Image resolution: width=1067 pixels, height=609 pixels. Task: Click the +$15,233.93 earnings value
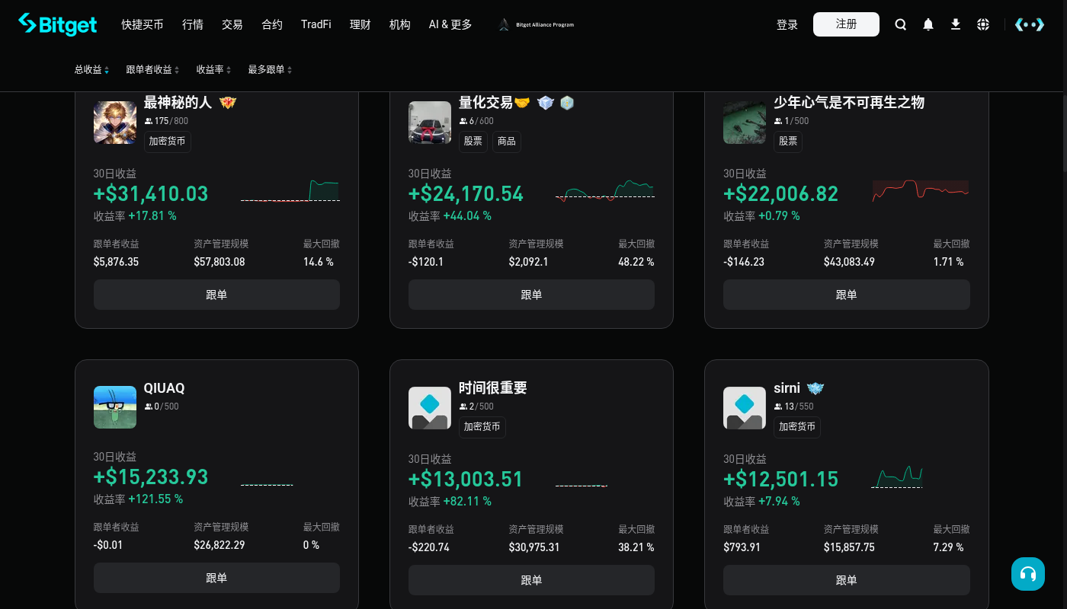(151, 477)
